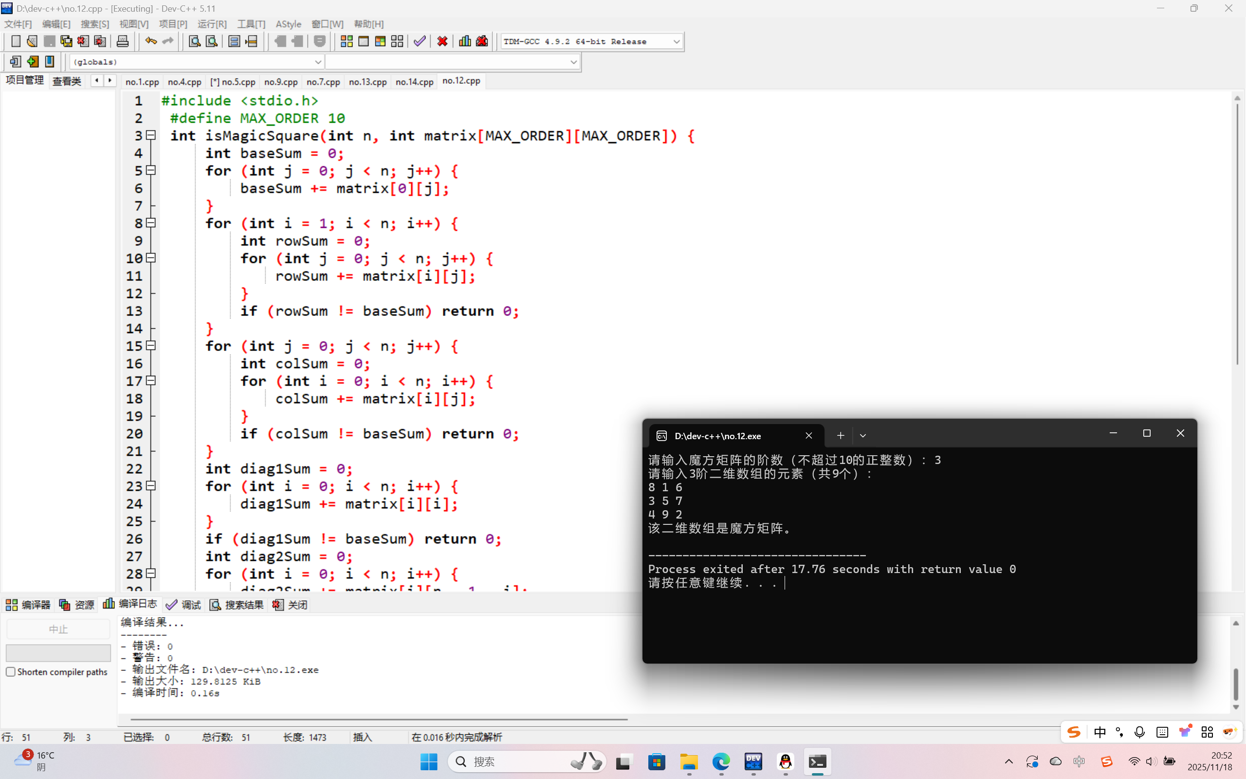Expand the (globals) scope dropdown
Screen dimensions: 1246x779
pos(318,62)
